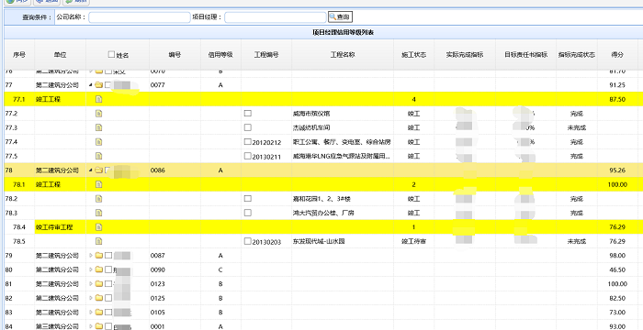Click the 序号 column header
This screenshot has height=330, width=643.
(19, 54)
